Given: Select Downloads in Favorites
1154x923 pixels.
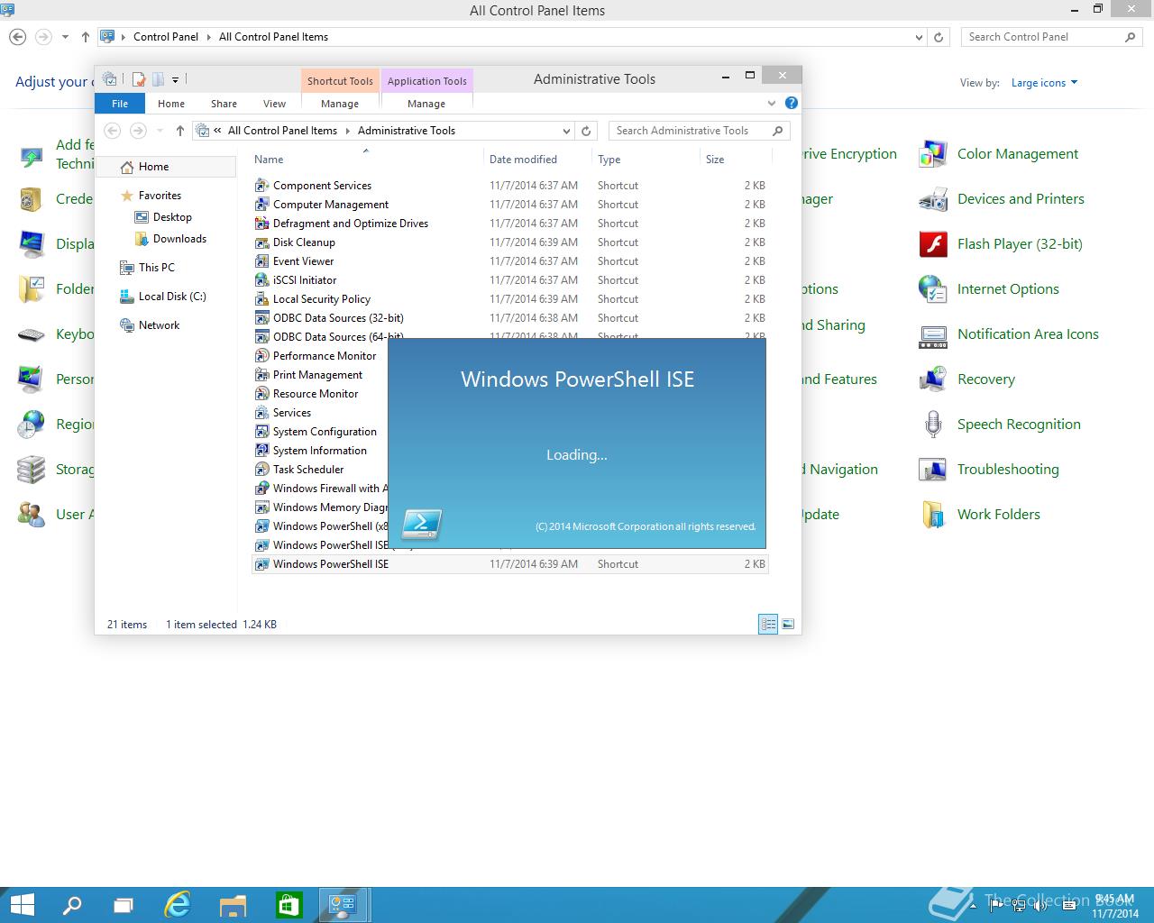Looking at the screenshot, I should coord(179,239).
